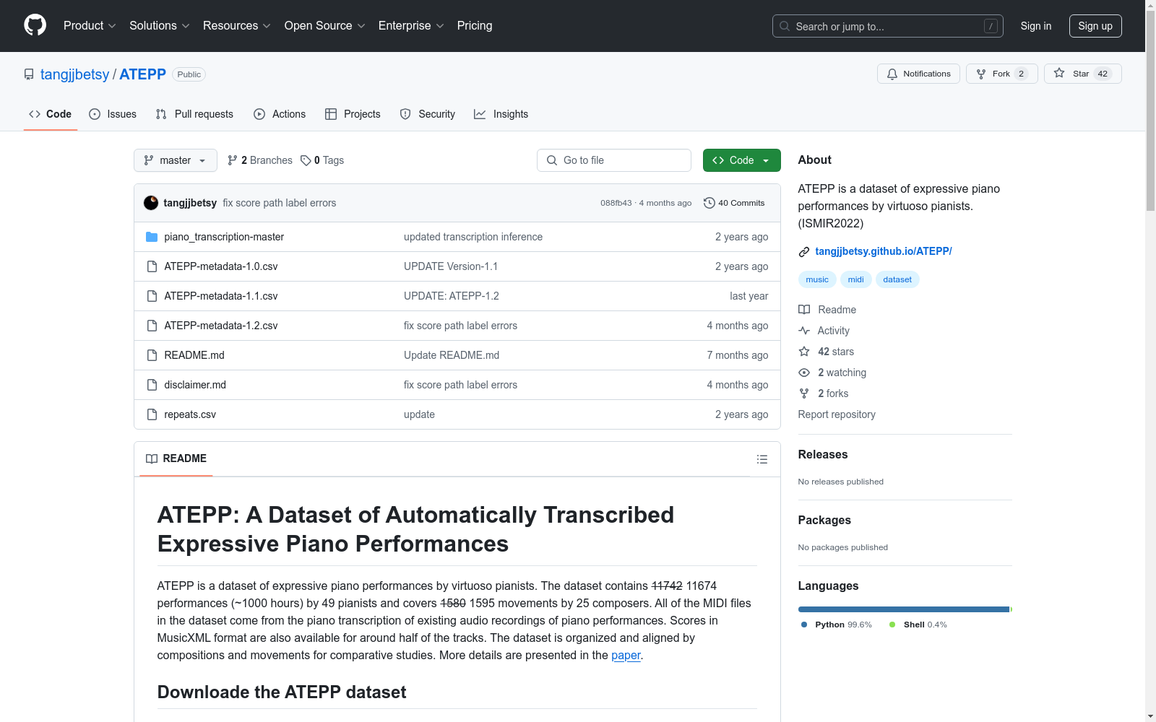Open the Pricing link in the header
Image resolution: width=1156 pixels, height=722 pixels.
point(475,26)
